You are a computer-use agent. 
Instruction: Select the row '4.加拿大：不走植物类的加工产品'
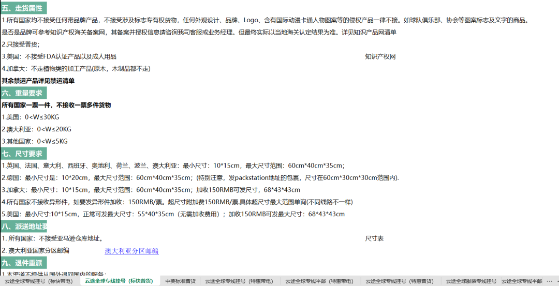[76, 69]
